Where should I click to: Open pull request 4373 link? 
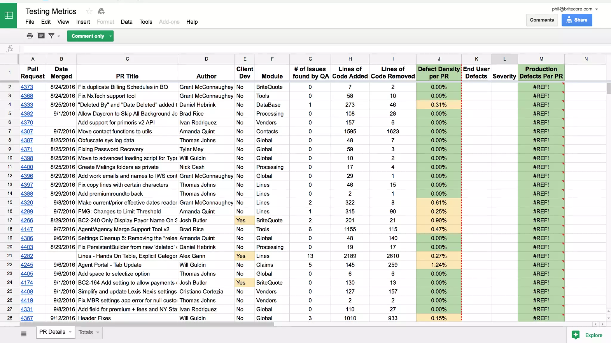click(27, 87)
